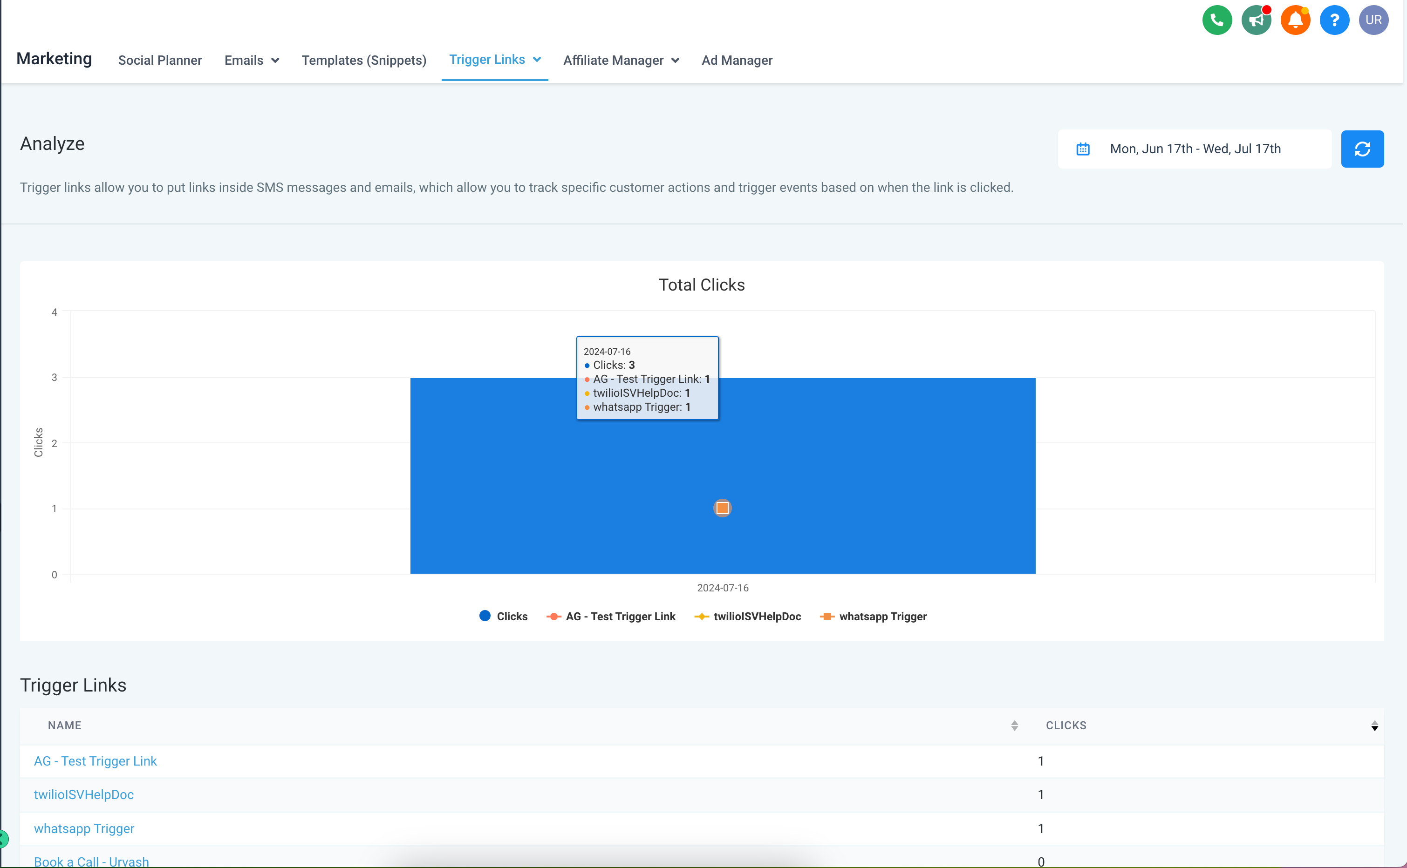Sort table by NAME column arrows
The image size is (1407, 868).
click(1014, 726)
